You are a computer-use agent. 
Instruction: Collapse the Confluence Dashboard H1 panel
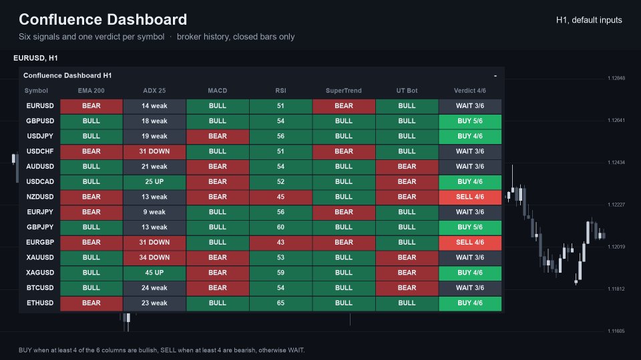coord(495,75)
